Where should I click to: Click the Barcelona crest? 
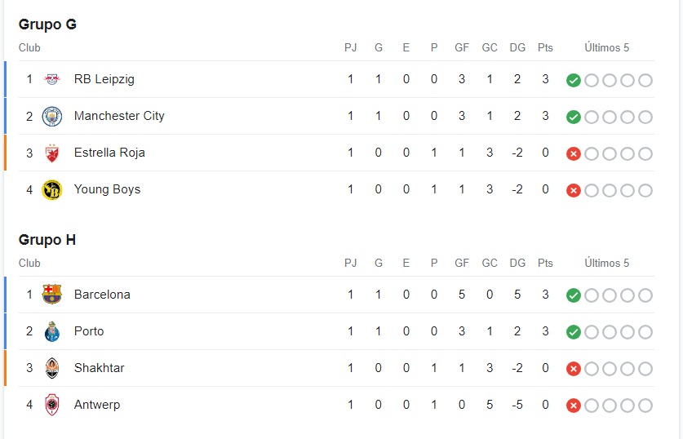click(x=52, y=295)
